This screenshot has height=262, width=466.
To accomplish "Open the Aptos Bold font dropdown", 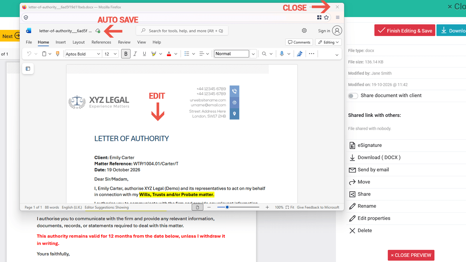I will tap(98, 54).
